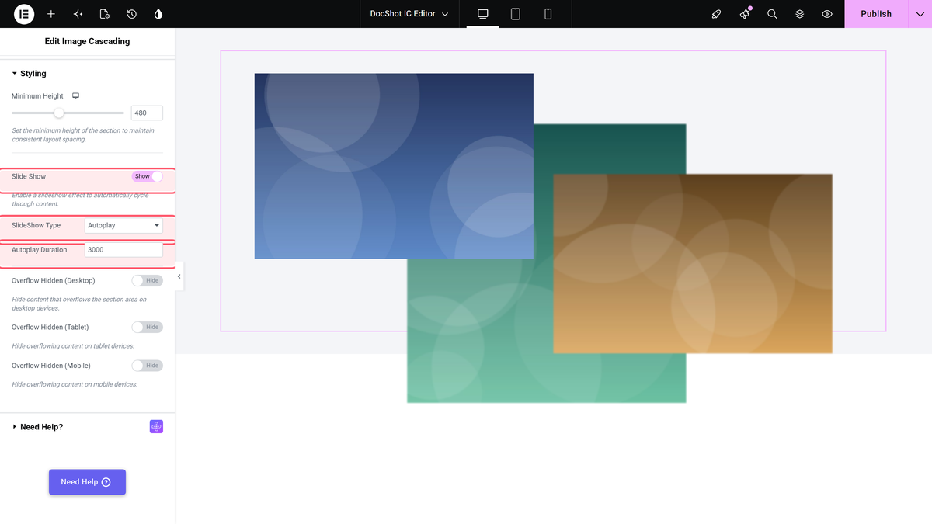The width and height of the screenshot is (932, 524).
Task: Click the SlideShow Type label
Action: 36,225
